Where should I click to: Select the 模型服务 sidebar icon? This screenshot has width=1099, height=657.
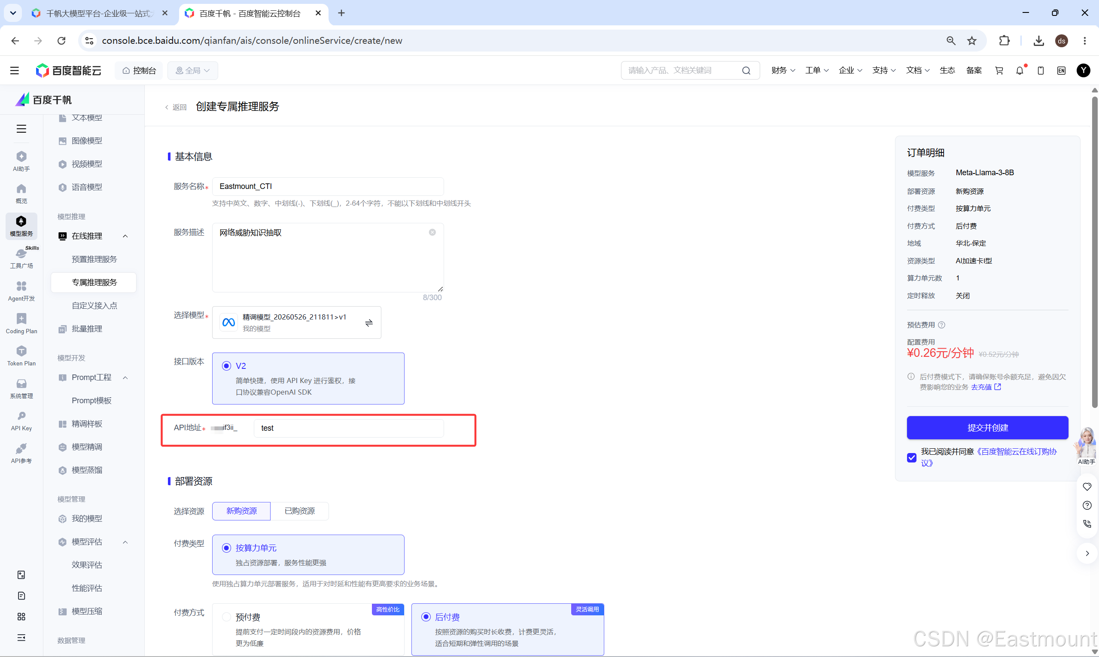pos(21,226)
